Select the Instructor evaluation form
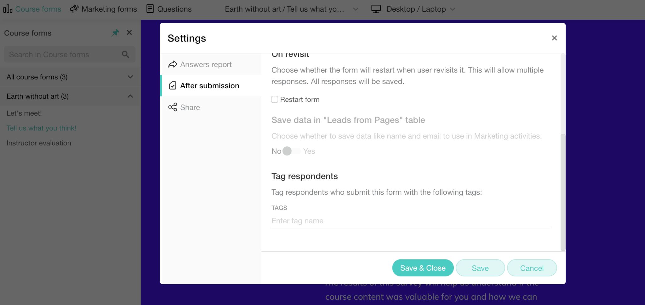645x305 pixels. (x=39, y=143)
